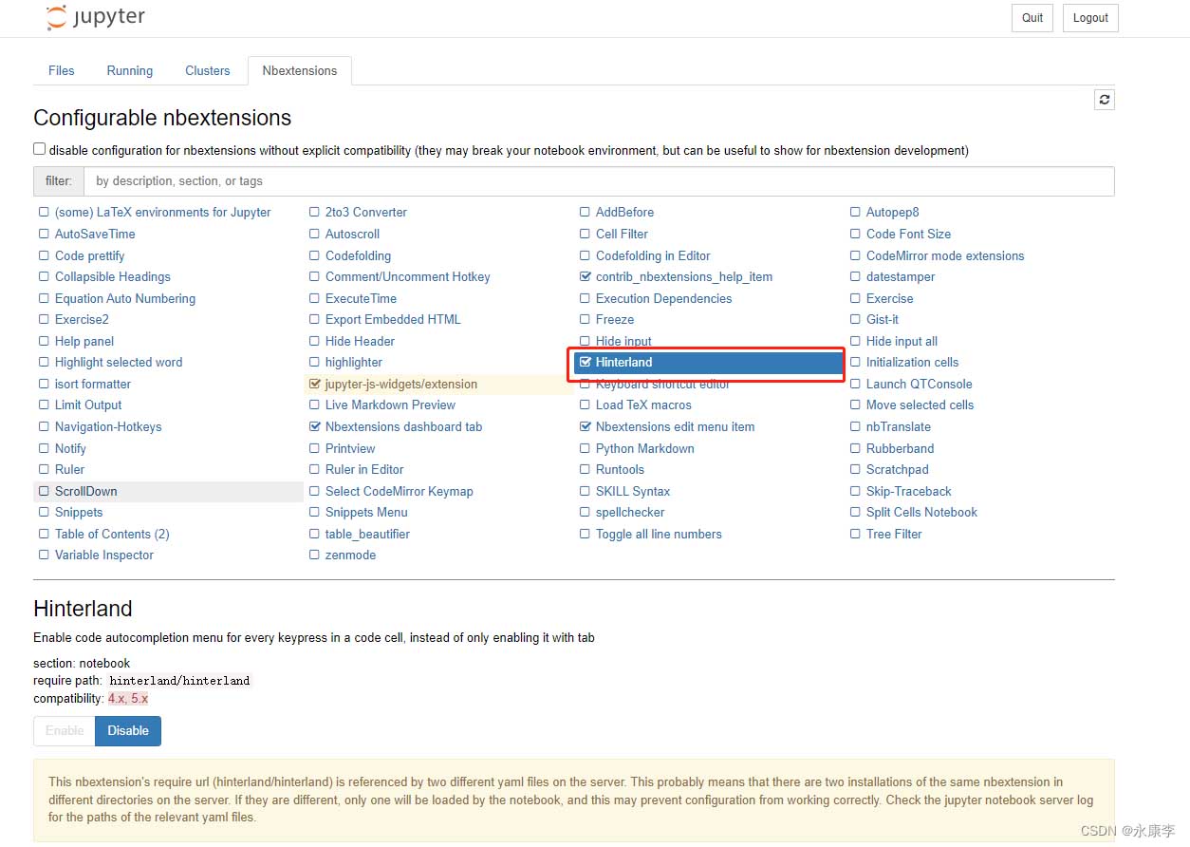Select the jupyter-js-widgets/extension entry
Viewport: 1190px width, 847px height.
tap(400, 385)
